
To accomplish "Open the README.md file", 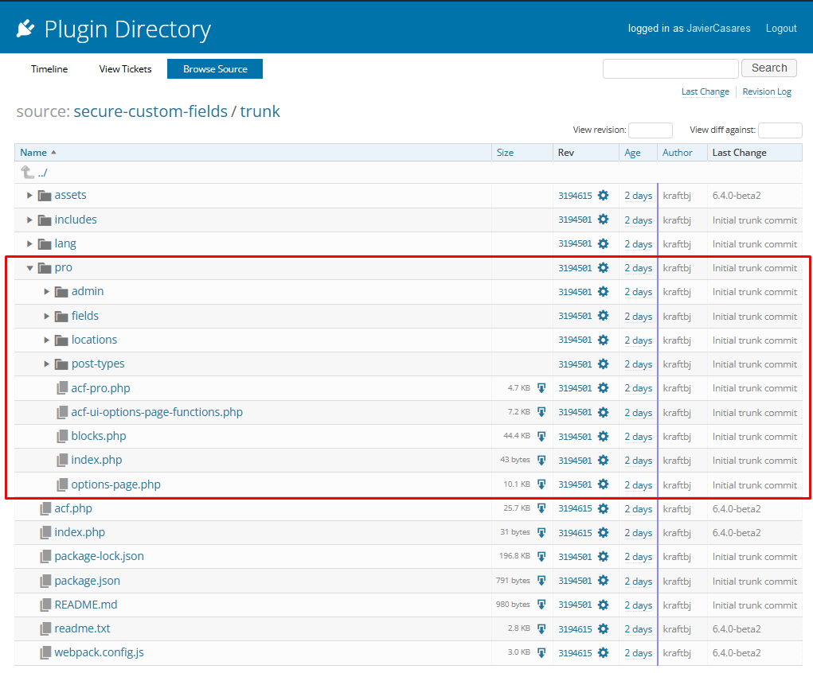I will point(85,605).
